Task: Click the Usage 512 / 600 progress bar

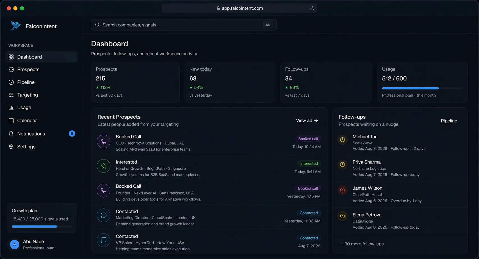Action: [422, 88]
